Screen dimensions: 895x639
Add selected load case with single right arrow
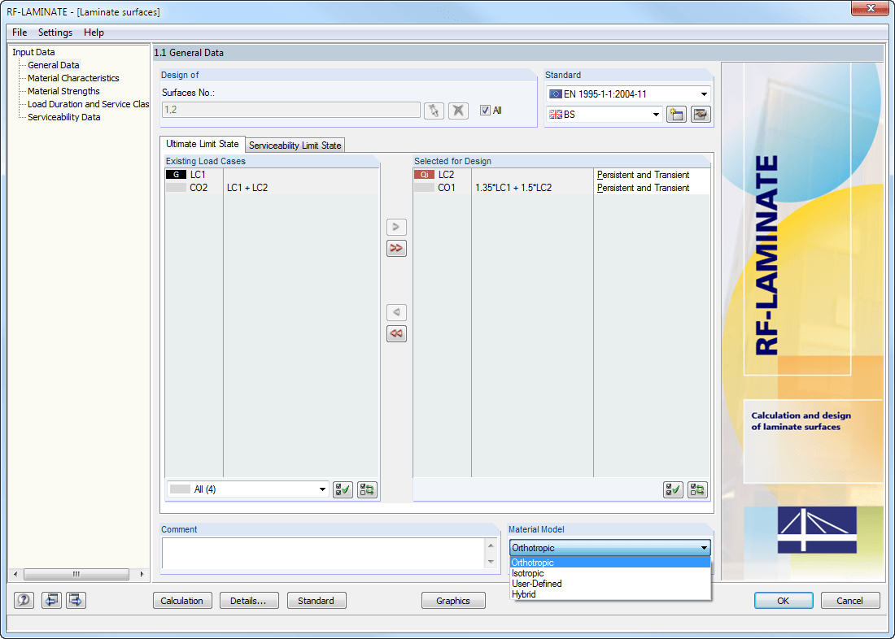[x=396, y=227]
